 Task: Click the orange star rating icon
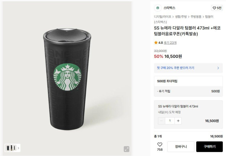(156, 43)
